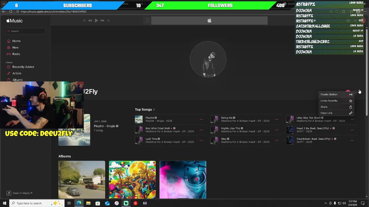Open Recently Added in Library
Viewport: 369px width, 207px height.
[x=23, y=67]
